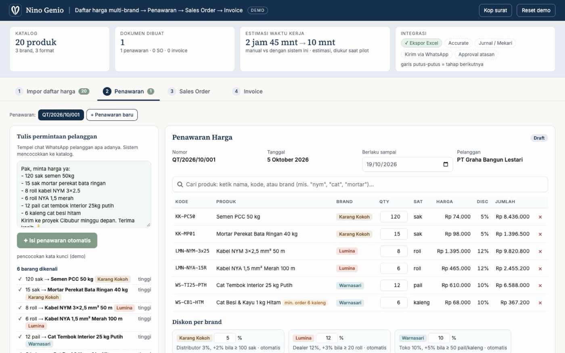The width and height of the screenshot is (565, 353).
Task: Edit quantity 8 for Kabel NYM
Action: pos(393,251)
